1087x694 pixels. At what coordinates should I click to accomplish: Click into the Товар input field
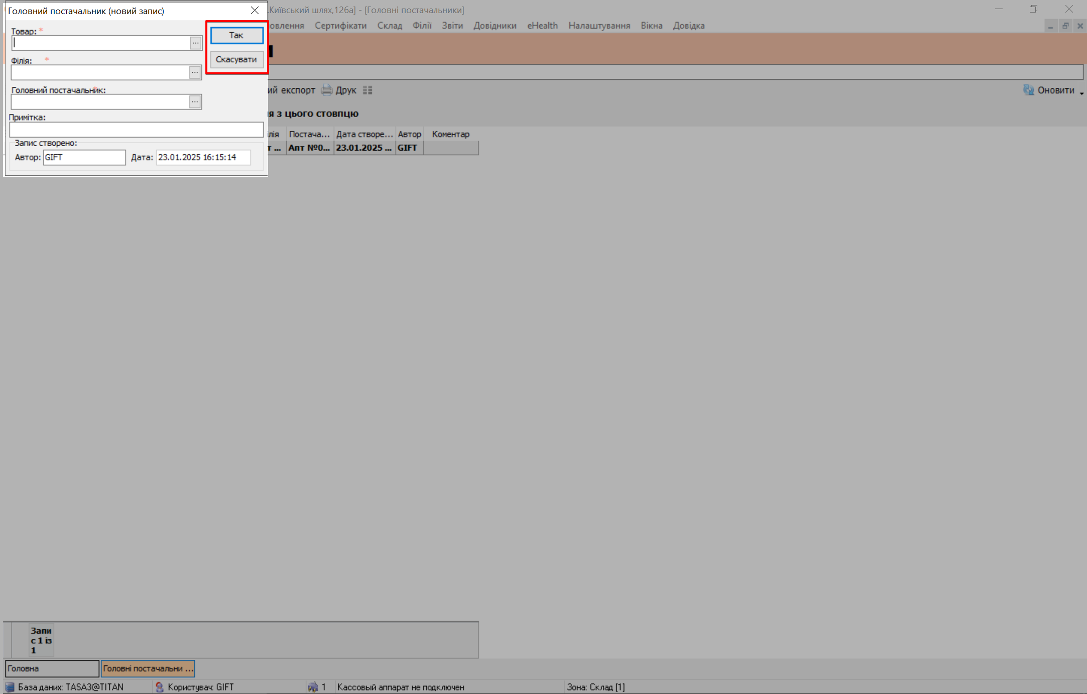[100, 43]
